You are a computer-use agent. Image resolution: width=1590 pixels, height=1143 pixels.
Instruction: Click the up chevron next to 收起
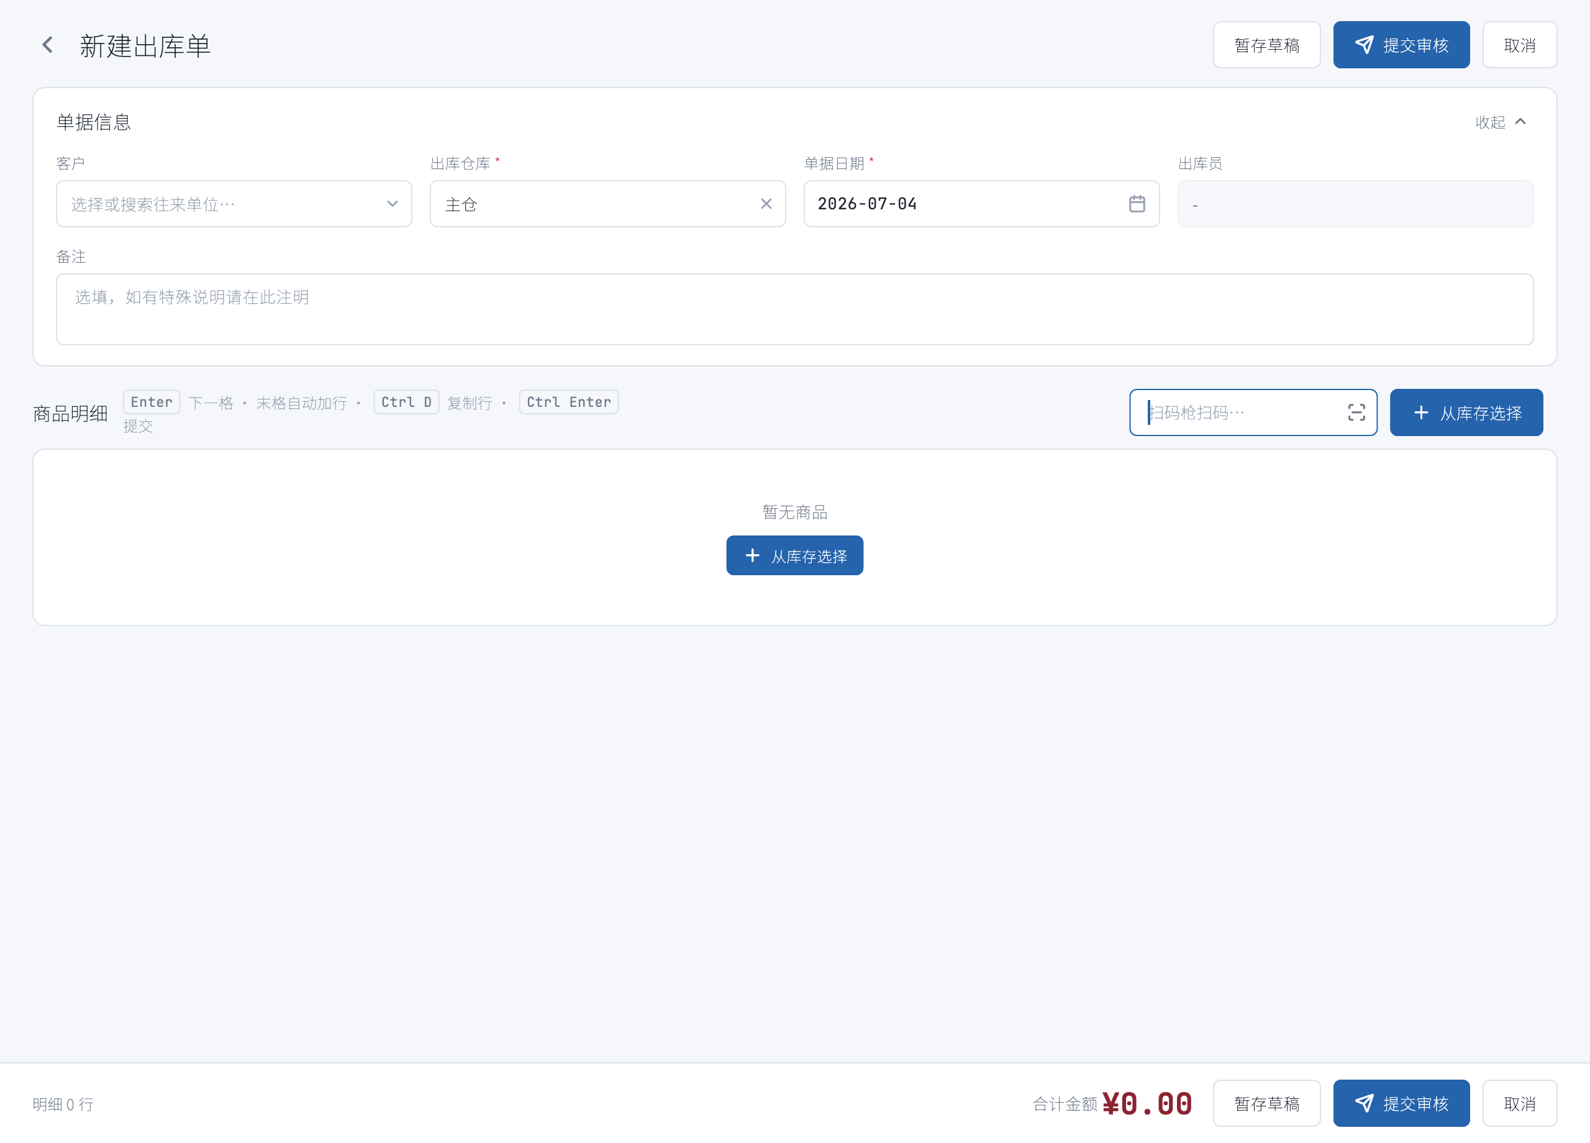1520,122
